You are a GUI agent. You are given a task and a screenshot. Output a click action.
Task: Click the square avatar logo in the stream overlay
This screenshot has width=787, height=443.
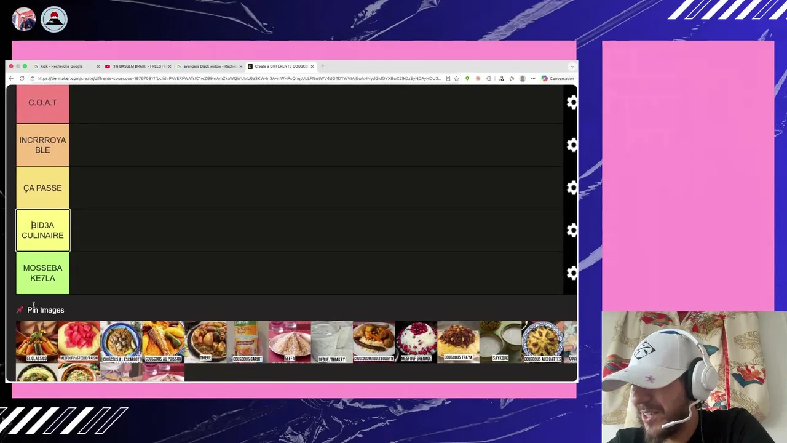pos(24,19)
